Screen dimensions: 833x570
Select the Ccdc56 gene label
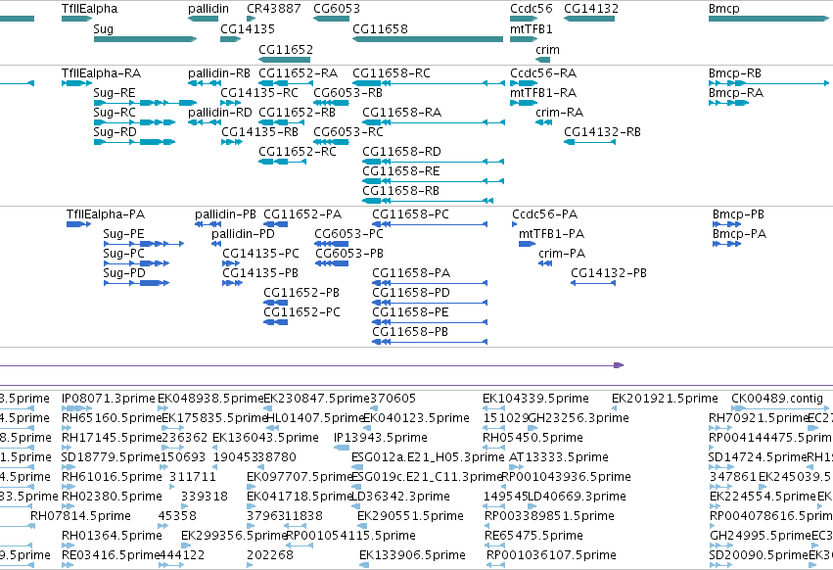tap(532, 9)
